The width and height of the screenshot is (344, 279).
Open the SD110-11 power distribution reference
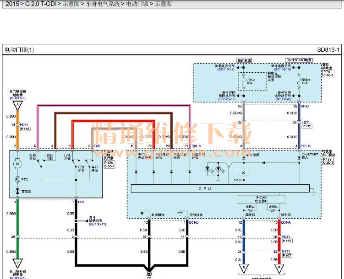(x=226, y=69)
